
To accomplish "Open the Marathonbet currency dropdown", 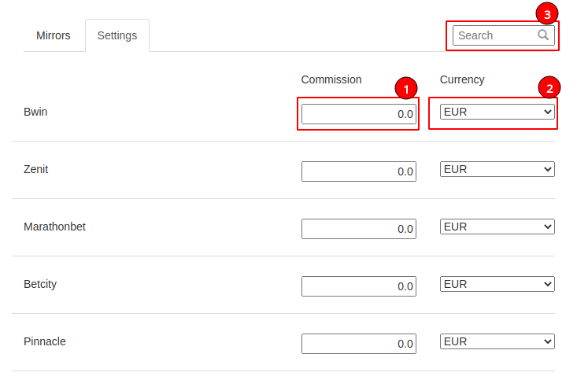I will pyautogui.click(x=497, y=227).
